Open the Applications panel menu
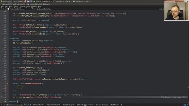The image size is (189, 106). pos(7,1)
